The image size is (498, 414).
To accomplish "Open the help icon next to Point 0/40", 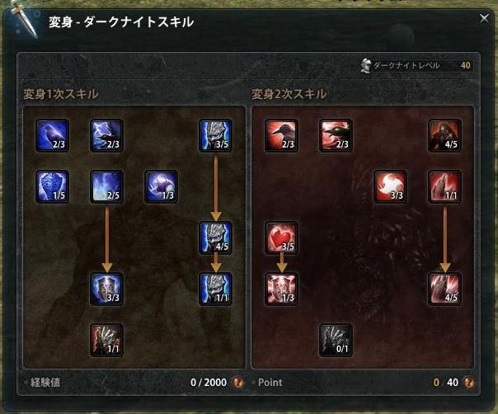I will (468, 382).
